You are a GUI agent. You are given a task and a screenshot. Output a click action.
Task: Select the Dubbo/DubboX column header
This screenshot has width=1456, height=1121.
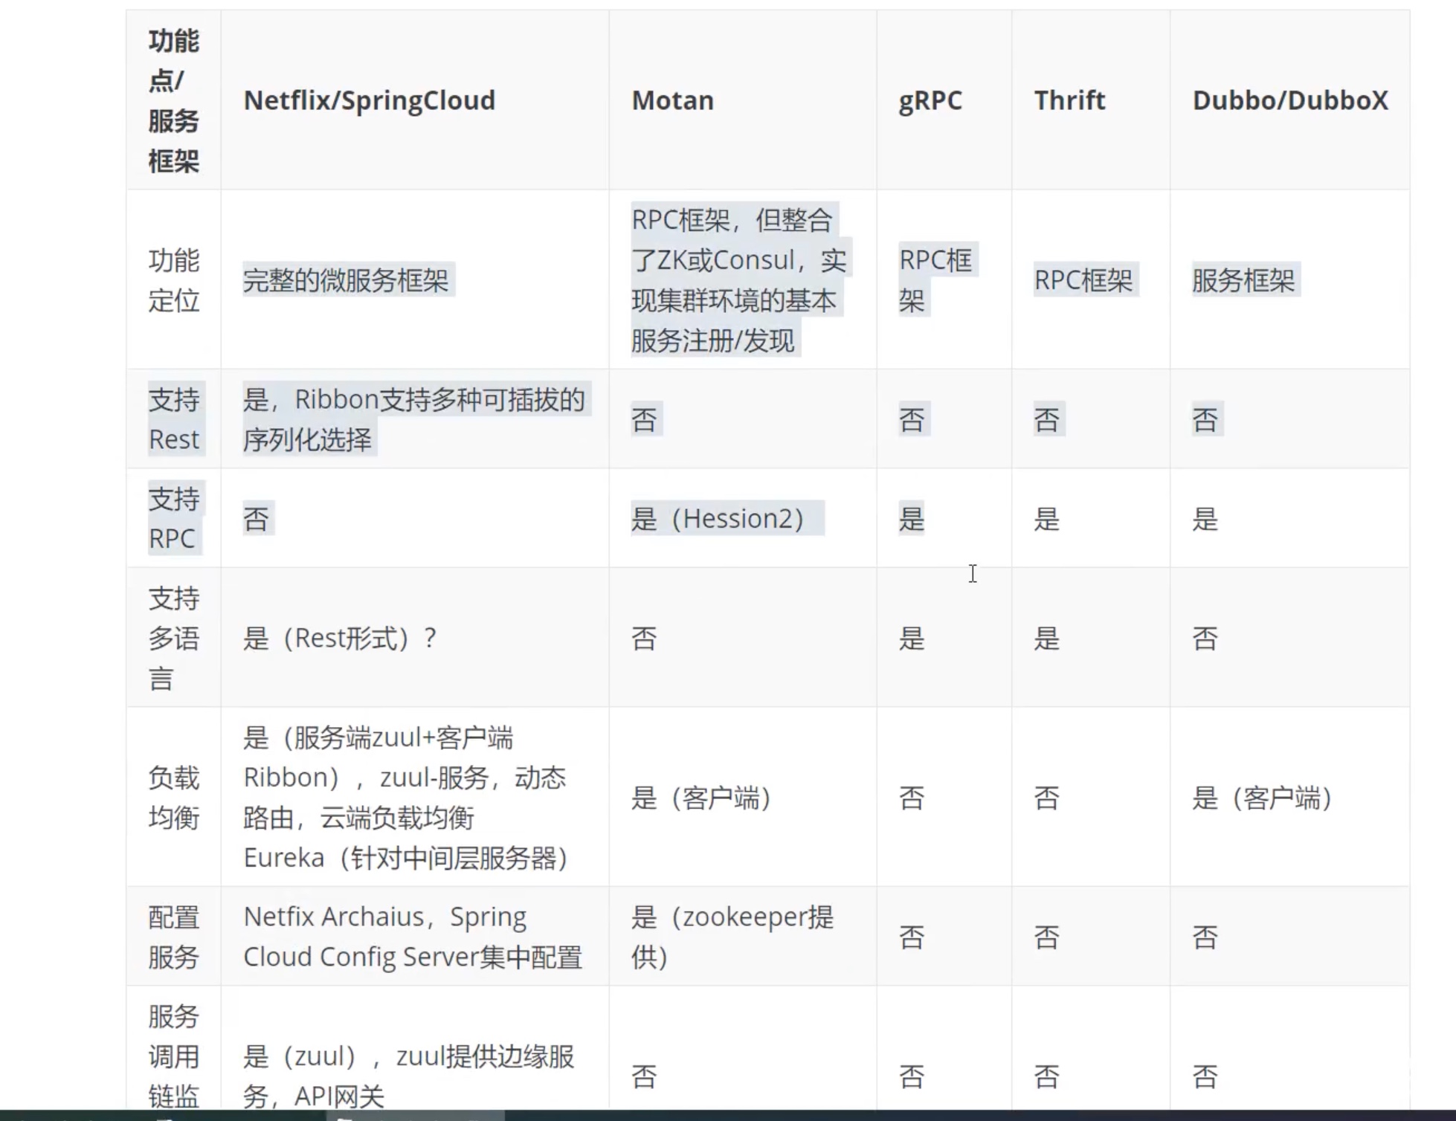[x=1290, y=100]
